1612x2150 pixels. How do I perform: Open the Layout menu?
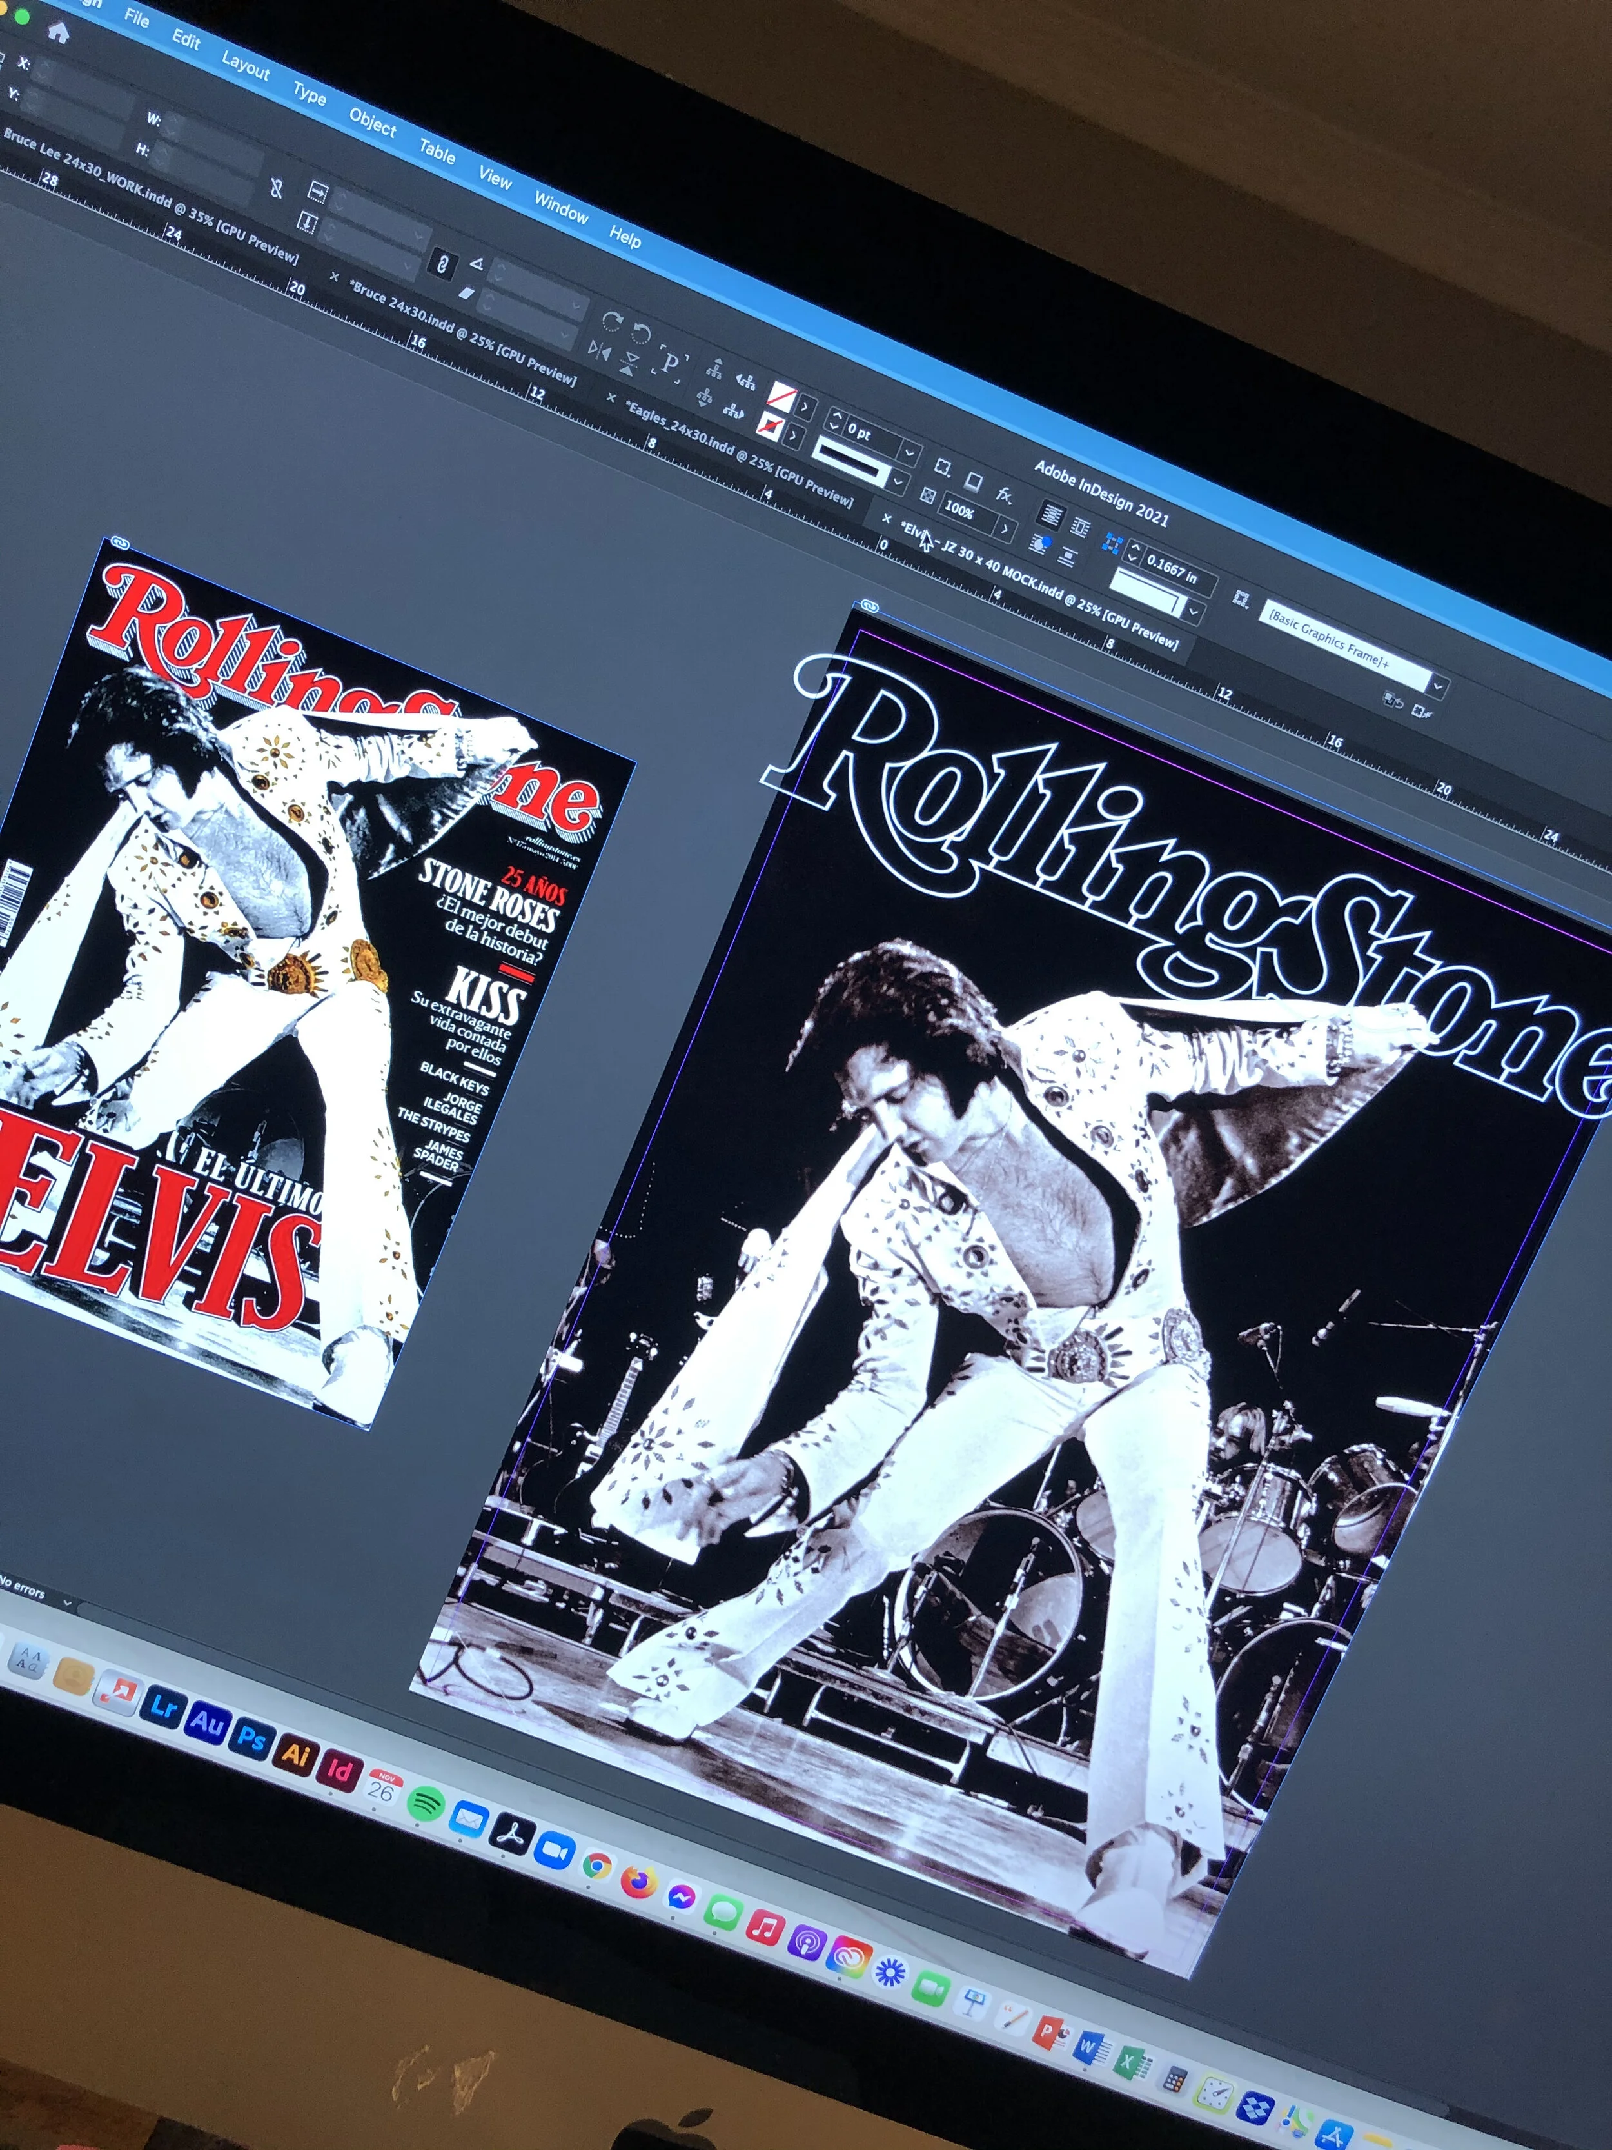click(246, 65)
